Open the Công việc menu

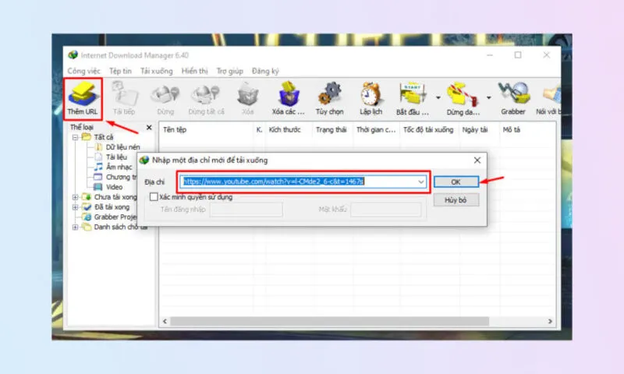(83, 71)
